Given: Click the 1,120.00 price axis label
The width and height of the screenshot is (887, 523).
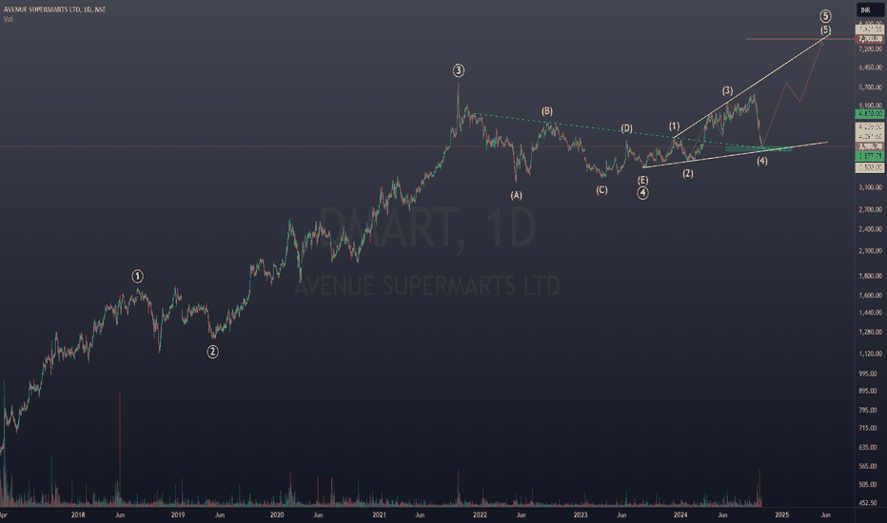Looking at the screenshot, I should (870, 354).
